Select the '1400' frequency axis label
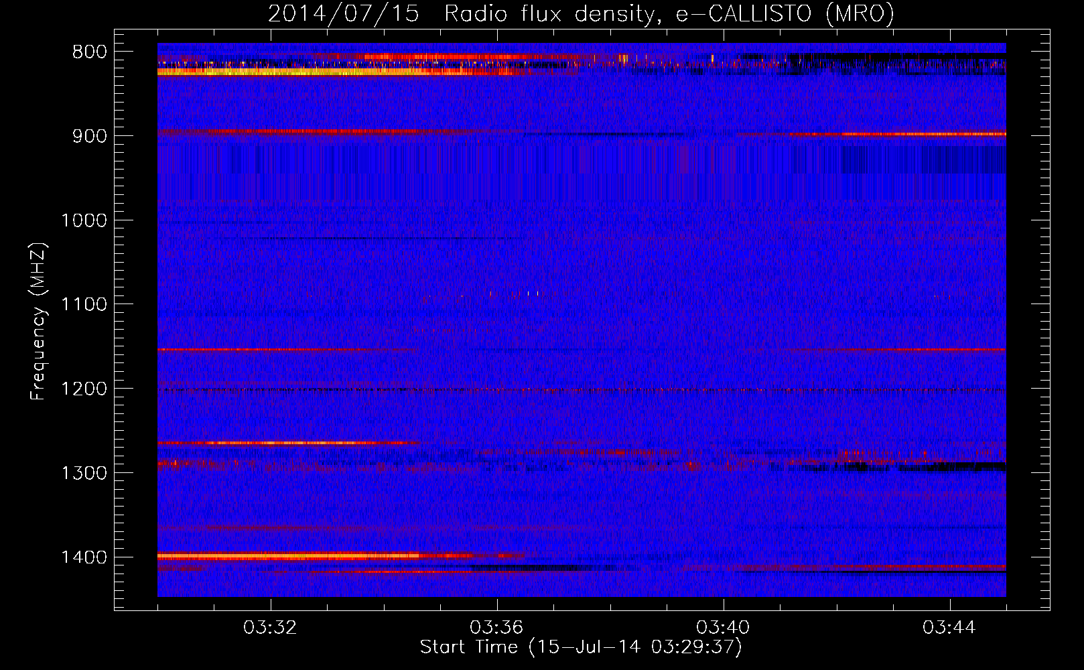 coord(84,557)
